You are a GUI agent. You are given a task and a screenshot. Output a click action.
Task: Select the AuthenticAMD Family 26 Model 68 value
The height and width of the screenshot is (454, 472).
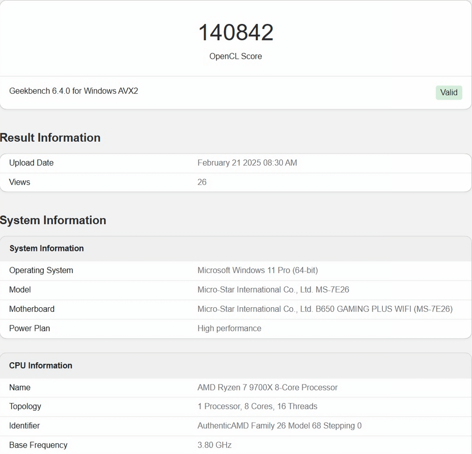pyautogui.click(x=280, y=426)
